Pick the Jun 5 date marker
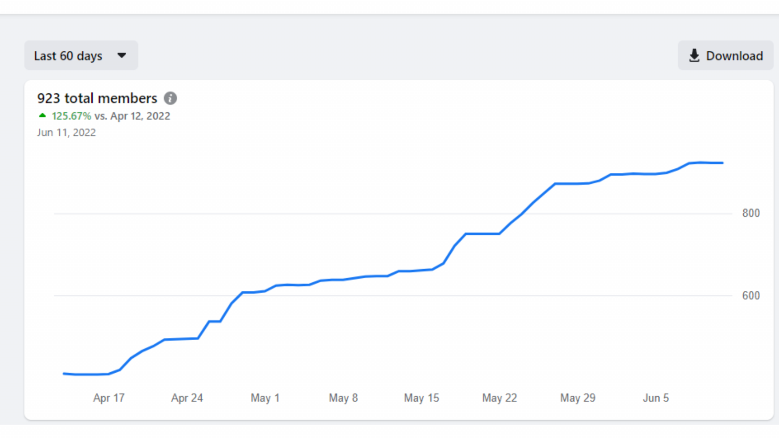This screenshot has width=779, height=438. click(656, 398)
